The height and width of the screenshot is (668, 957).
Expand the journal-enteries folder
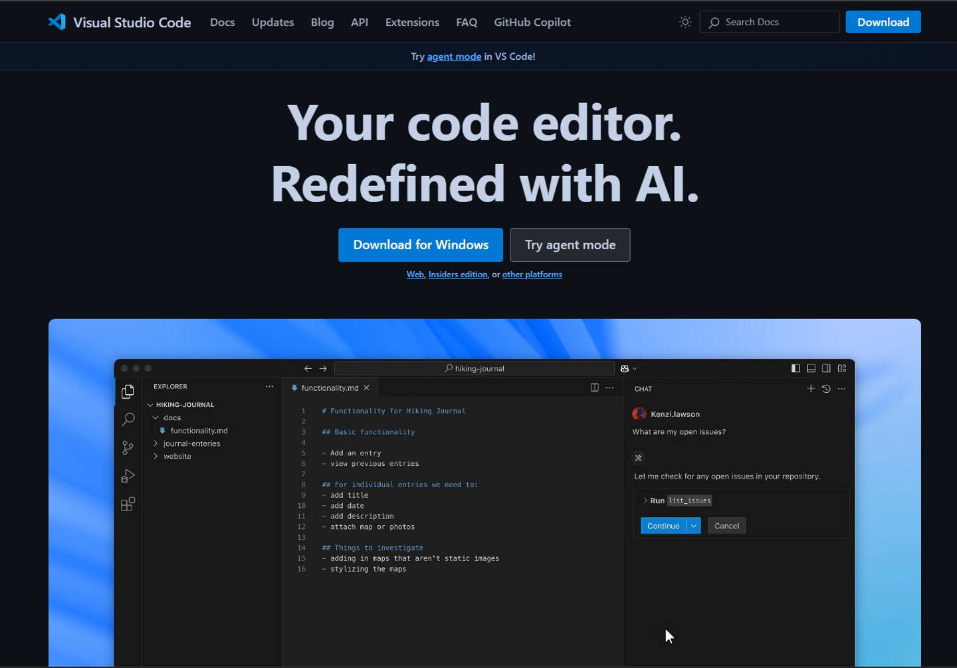point(156,443)
